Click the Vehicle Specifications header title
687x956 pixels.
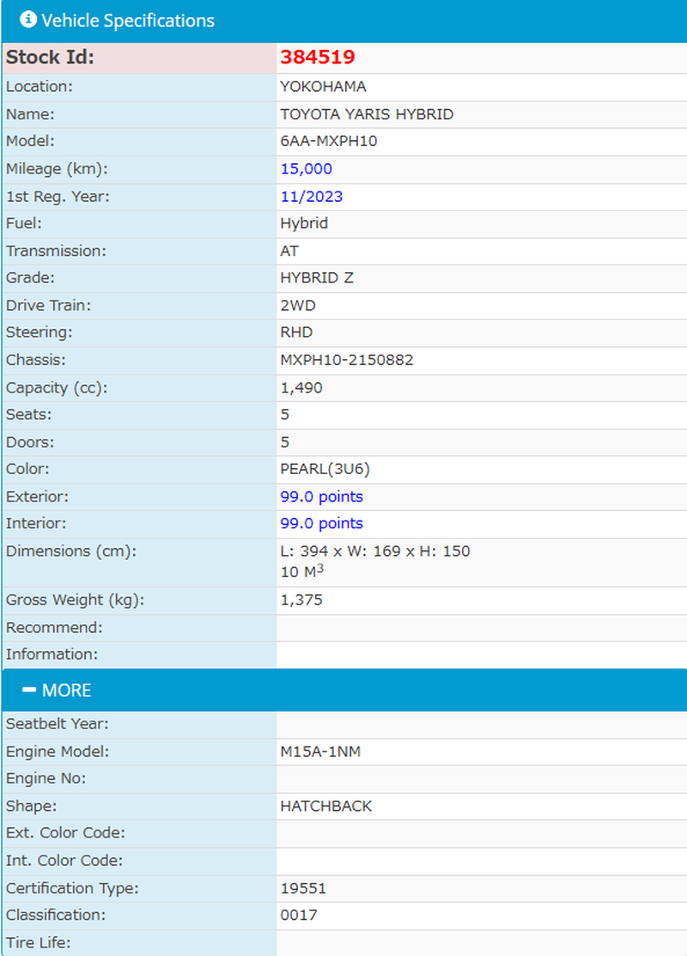tap(128, 21)
